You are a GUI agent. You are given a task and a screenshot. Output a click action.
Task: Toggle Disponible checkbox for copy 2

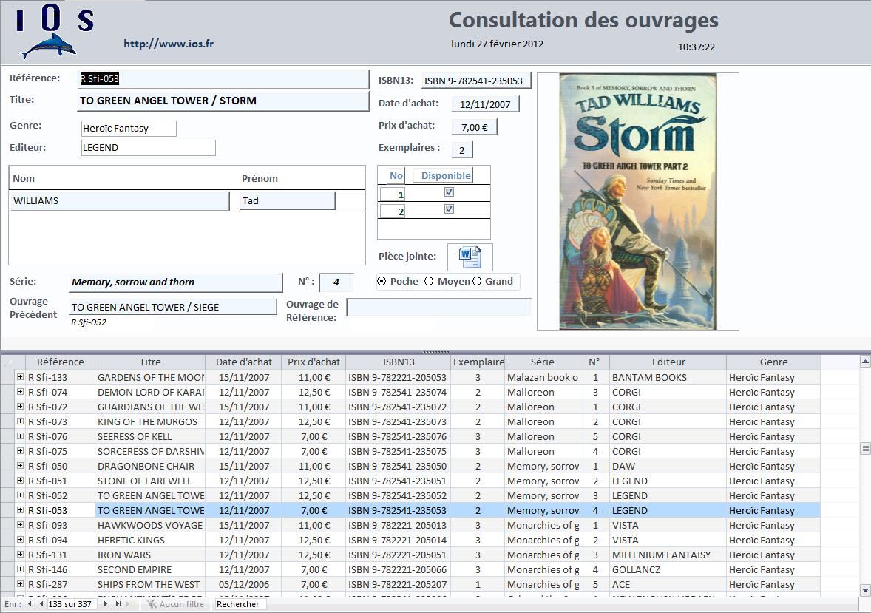click(x=449, y=209)
